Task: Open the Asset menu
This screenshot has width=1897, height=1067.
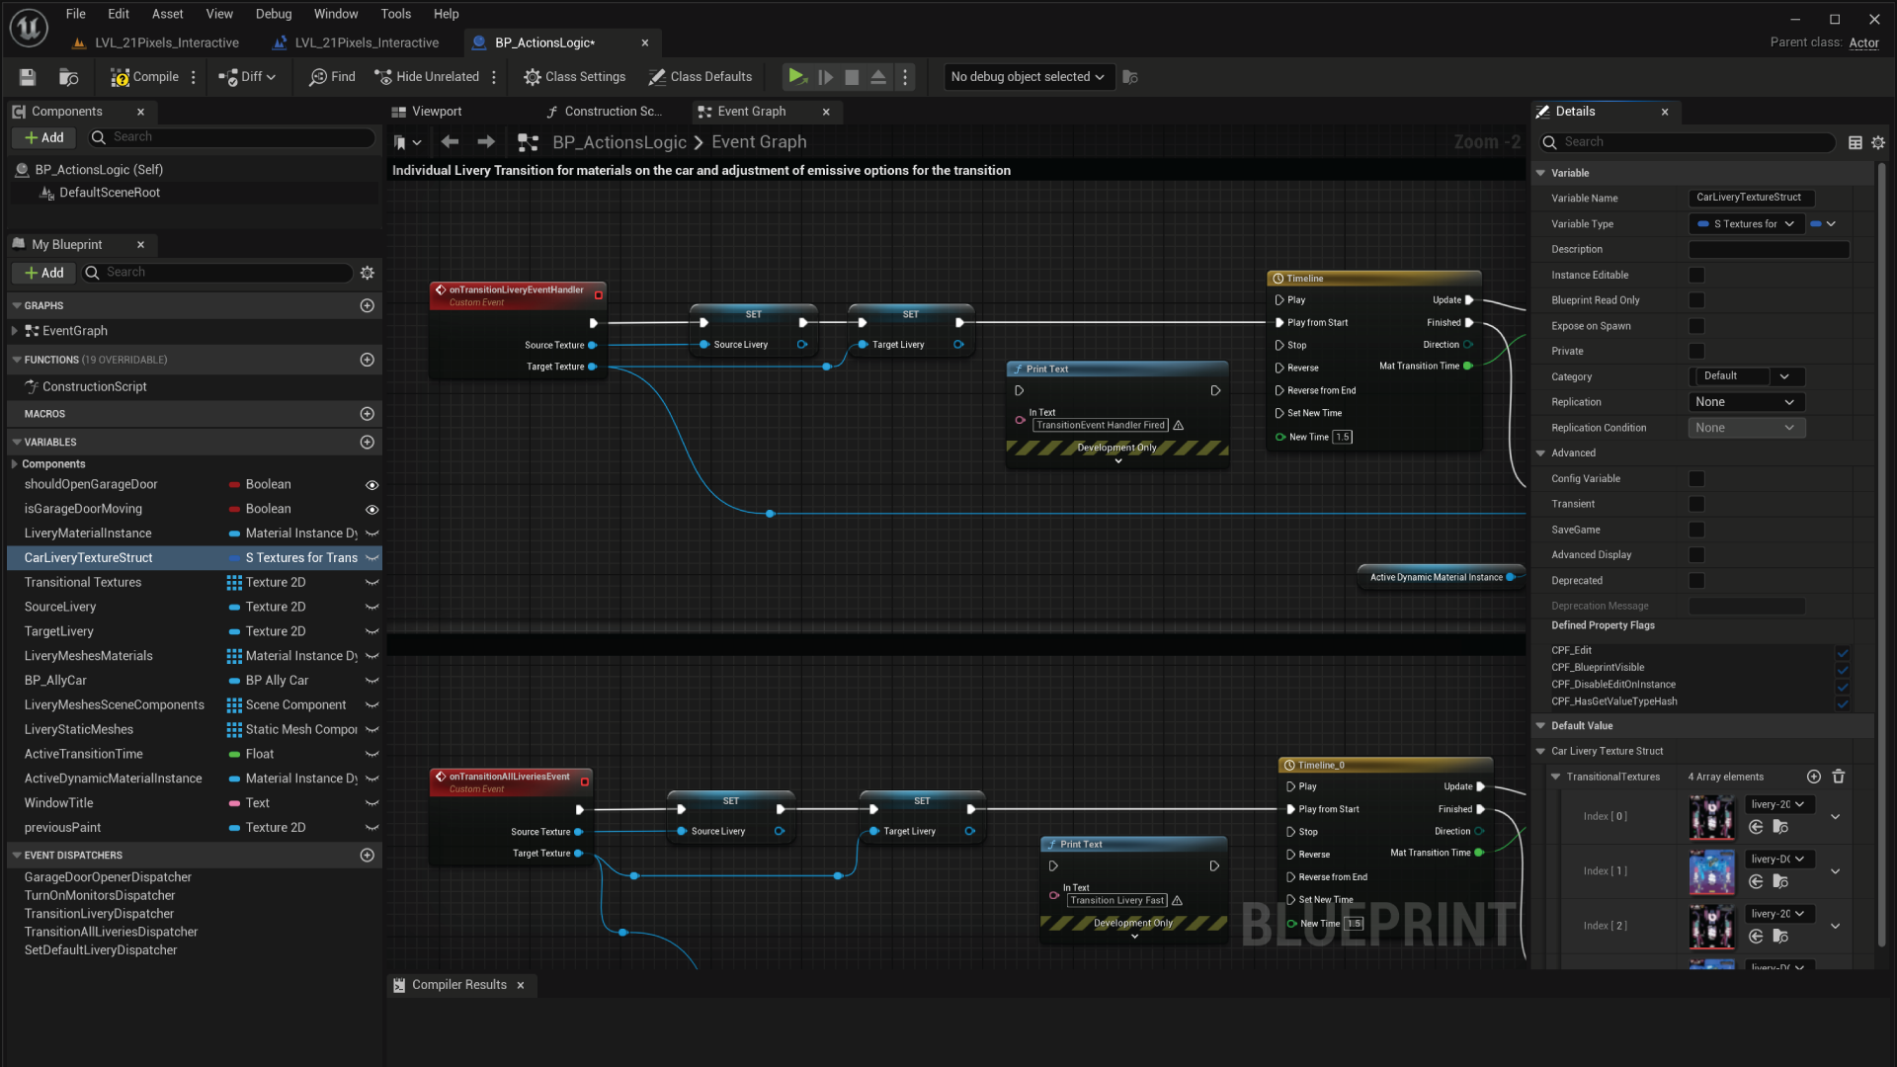Action: 167,14
